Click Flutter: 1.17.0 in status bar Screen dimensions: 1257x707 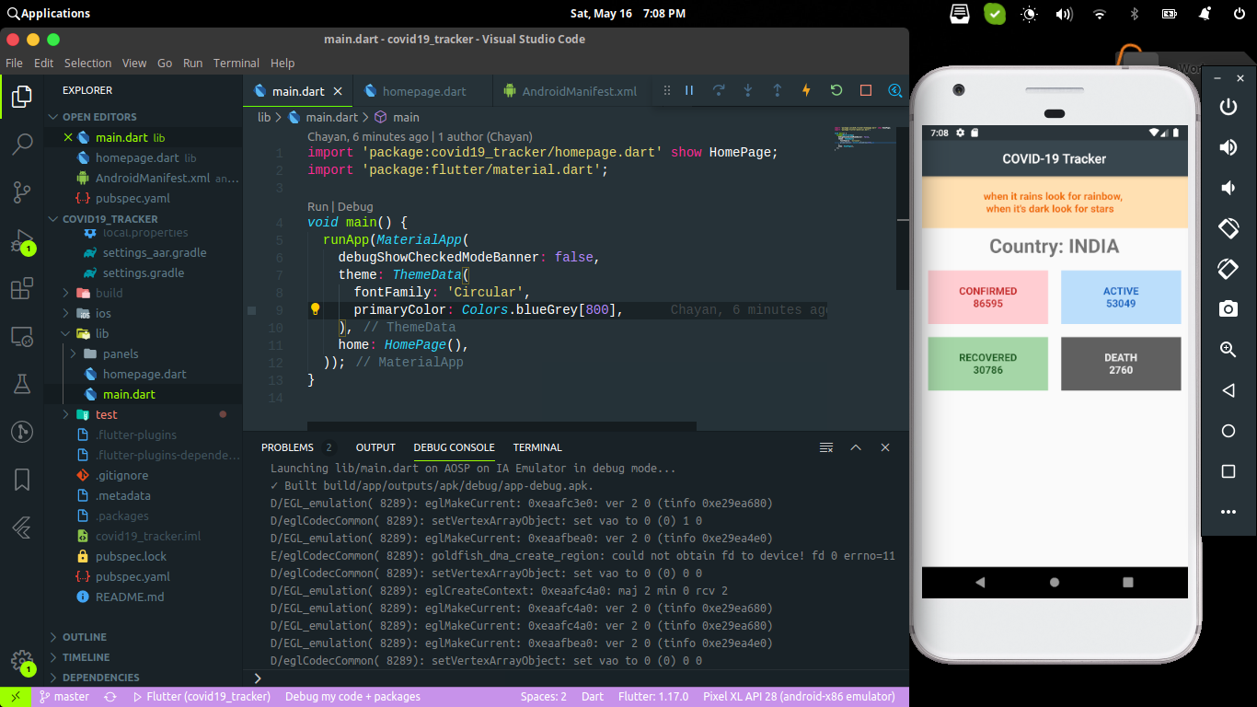click(654, 697)
